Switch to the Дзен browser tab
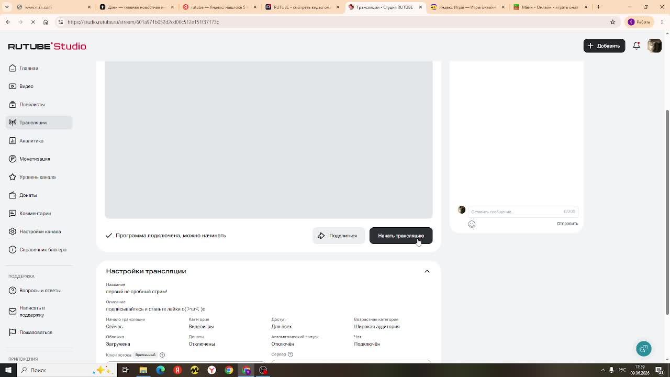Screen dimensions: 670x377 point(136,7)
